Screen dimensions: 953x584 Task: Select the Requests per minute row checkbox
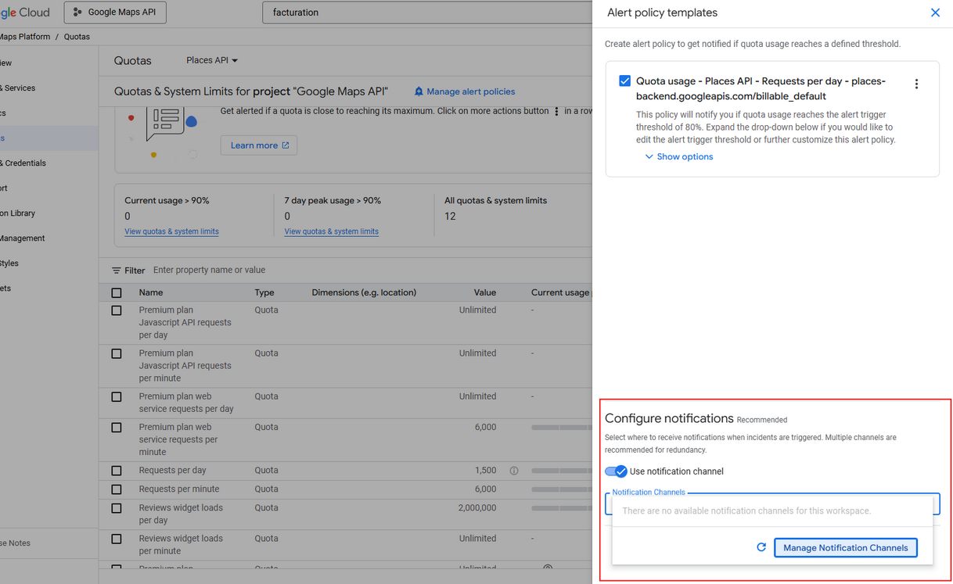click(117, 489)
